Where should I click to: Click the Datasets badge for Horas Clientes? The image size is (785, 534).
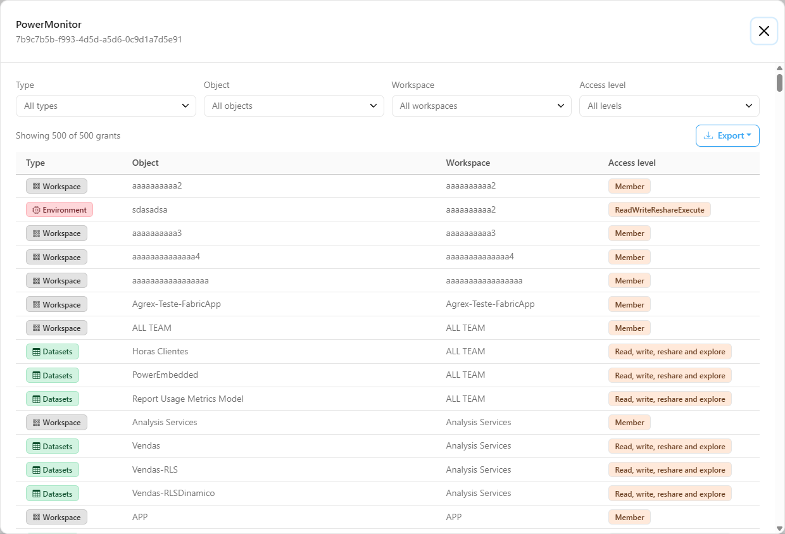pyautogui.click(x=53, y=351)
